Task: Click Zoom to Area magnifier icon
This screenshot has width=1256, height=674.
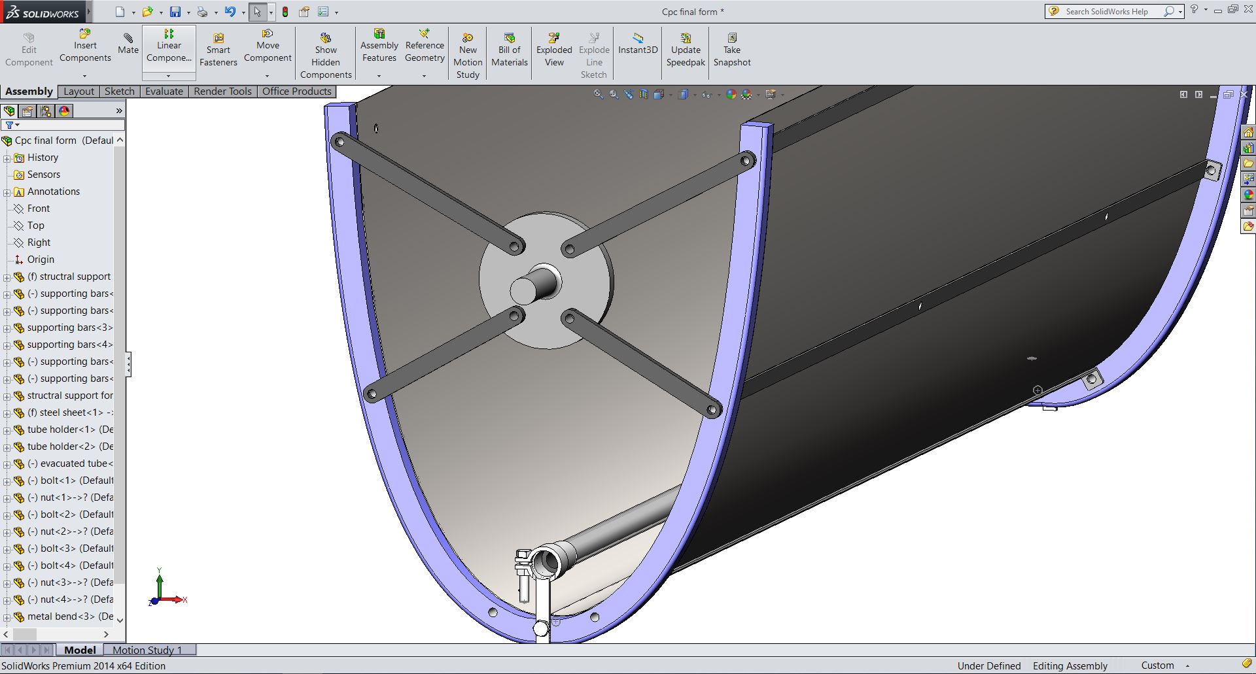Action: coord(614,94)
